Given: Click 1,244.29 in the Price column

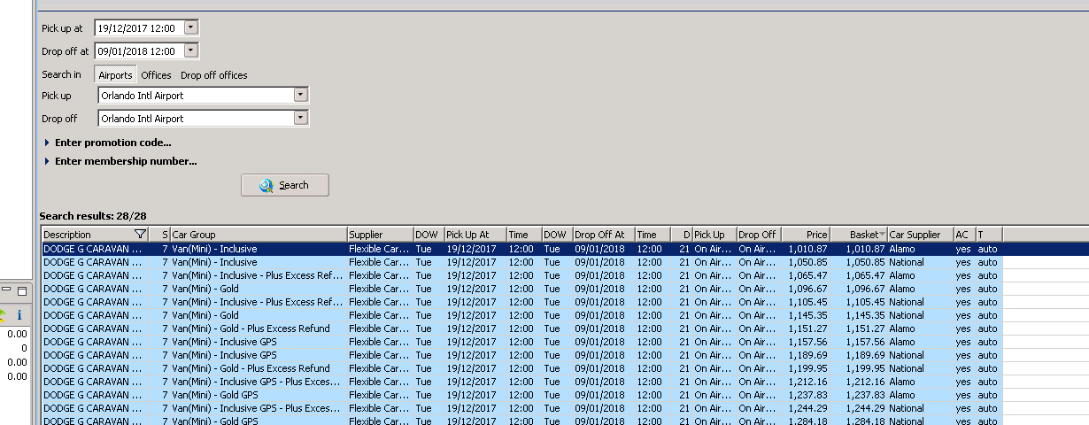Looking at the screenshot, I should [807, 408].
